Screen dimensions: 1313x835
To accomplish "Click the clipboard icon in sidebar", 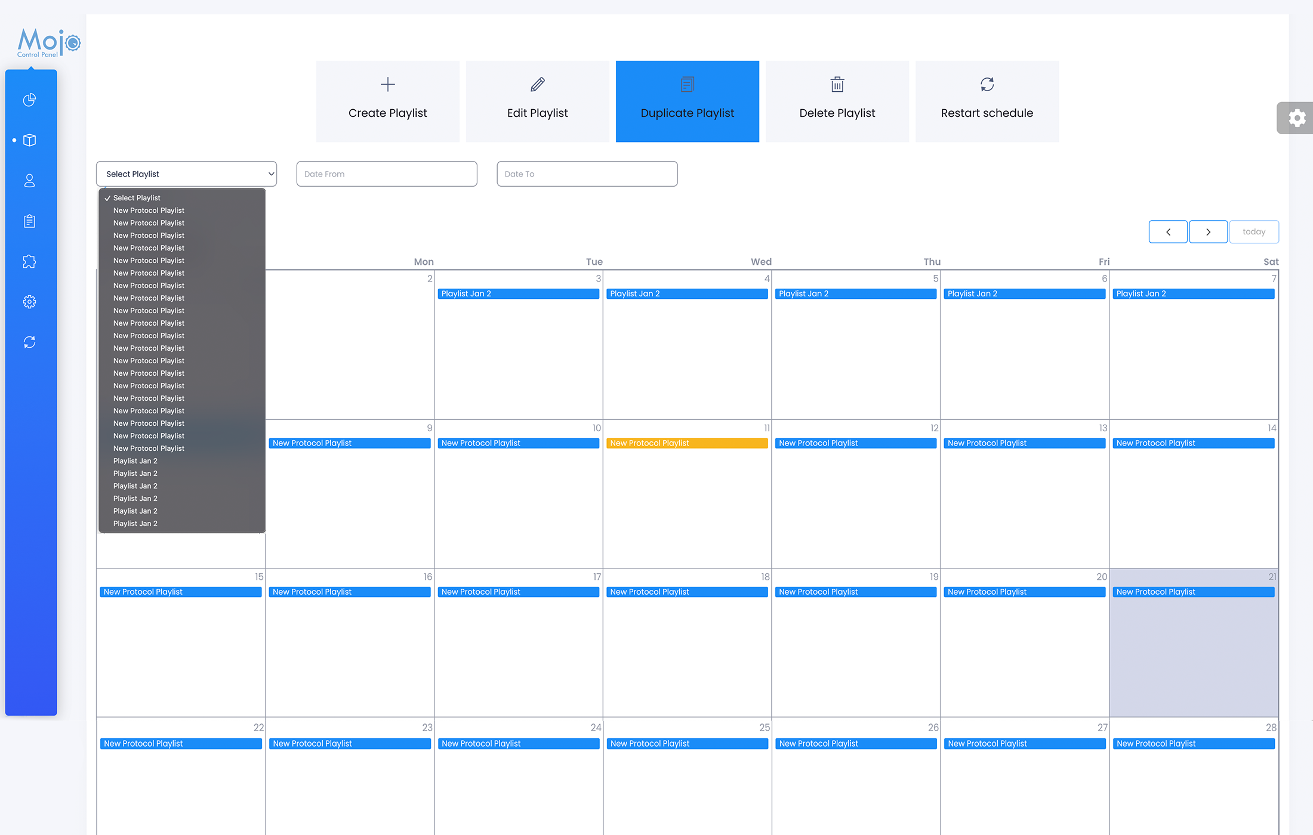I will [x=29, y=221].
